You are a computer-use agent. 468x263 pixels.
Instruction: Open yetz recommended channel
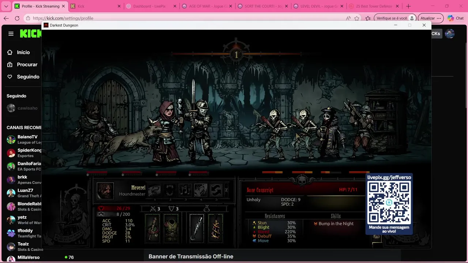coord(24,220)
